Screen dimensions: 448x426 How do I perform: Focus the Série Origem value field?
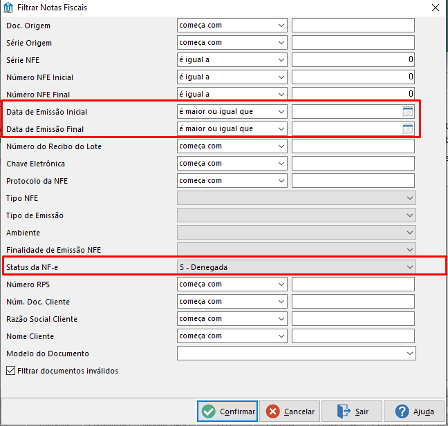(353, 43)
